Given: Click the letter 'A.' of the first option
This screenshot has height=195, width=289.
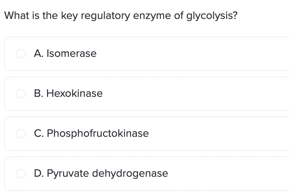Looking at the screenshot, I should click(39, 53).
